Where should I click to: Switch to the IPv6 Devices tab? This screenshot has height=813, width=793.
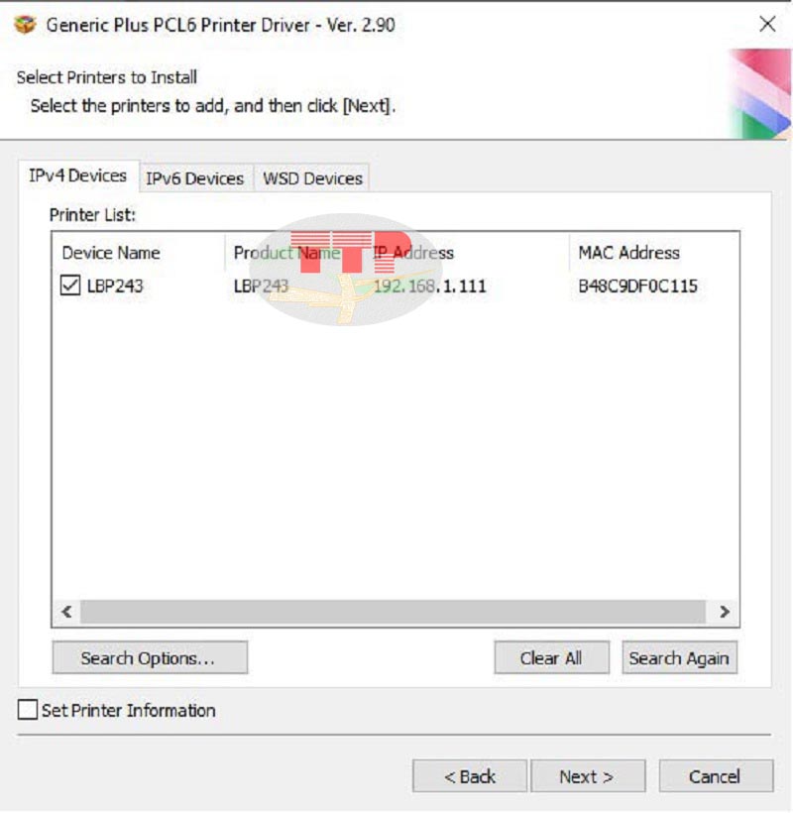(x=195, y=178)
